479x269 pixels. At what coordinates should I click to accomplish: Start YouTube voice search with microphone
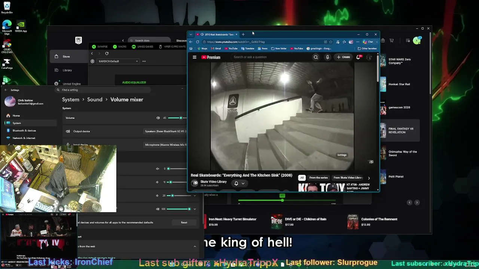tap(327, 57)
